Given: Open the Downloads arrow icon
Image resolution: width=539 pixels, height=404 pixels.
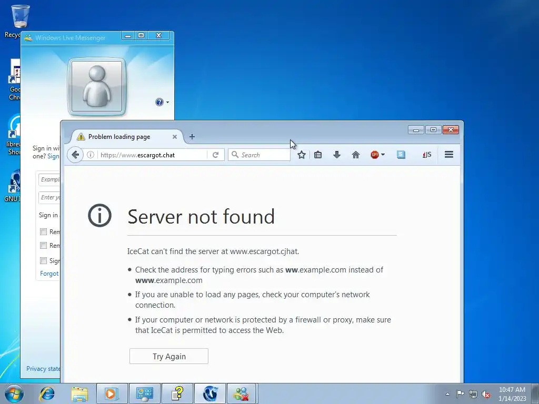Looking at the screenshot, I should pyautogui.click(x=337, y=155).
